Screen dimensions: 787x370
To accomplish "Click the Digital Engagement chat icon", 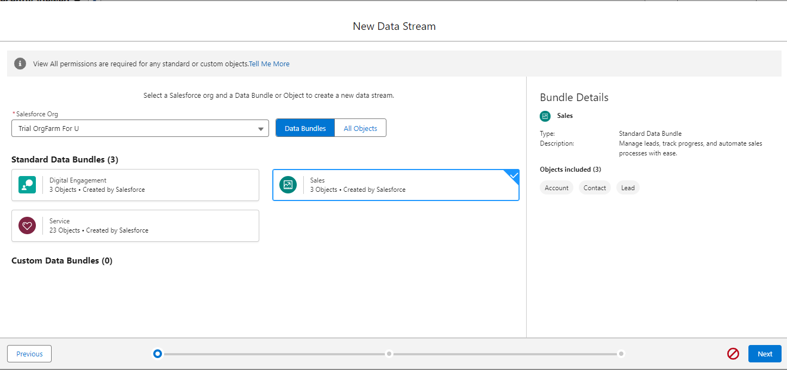I will (27, 185).
